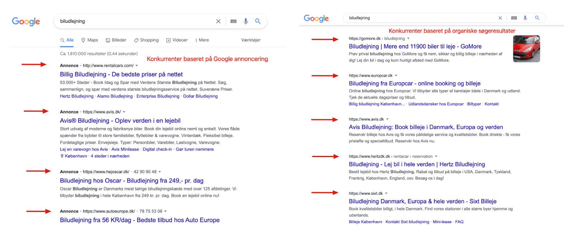Viewport: 574px width, 252px height.
Task: Open the 4 steder i nærheden link
Action: click(x=110, y=156)
